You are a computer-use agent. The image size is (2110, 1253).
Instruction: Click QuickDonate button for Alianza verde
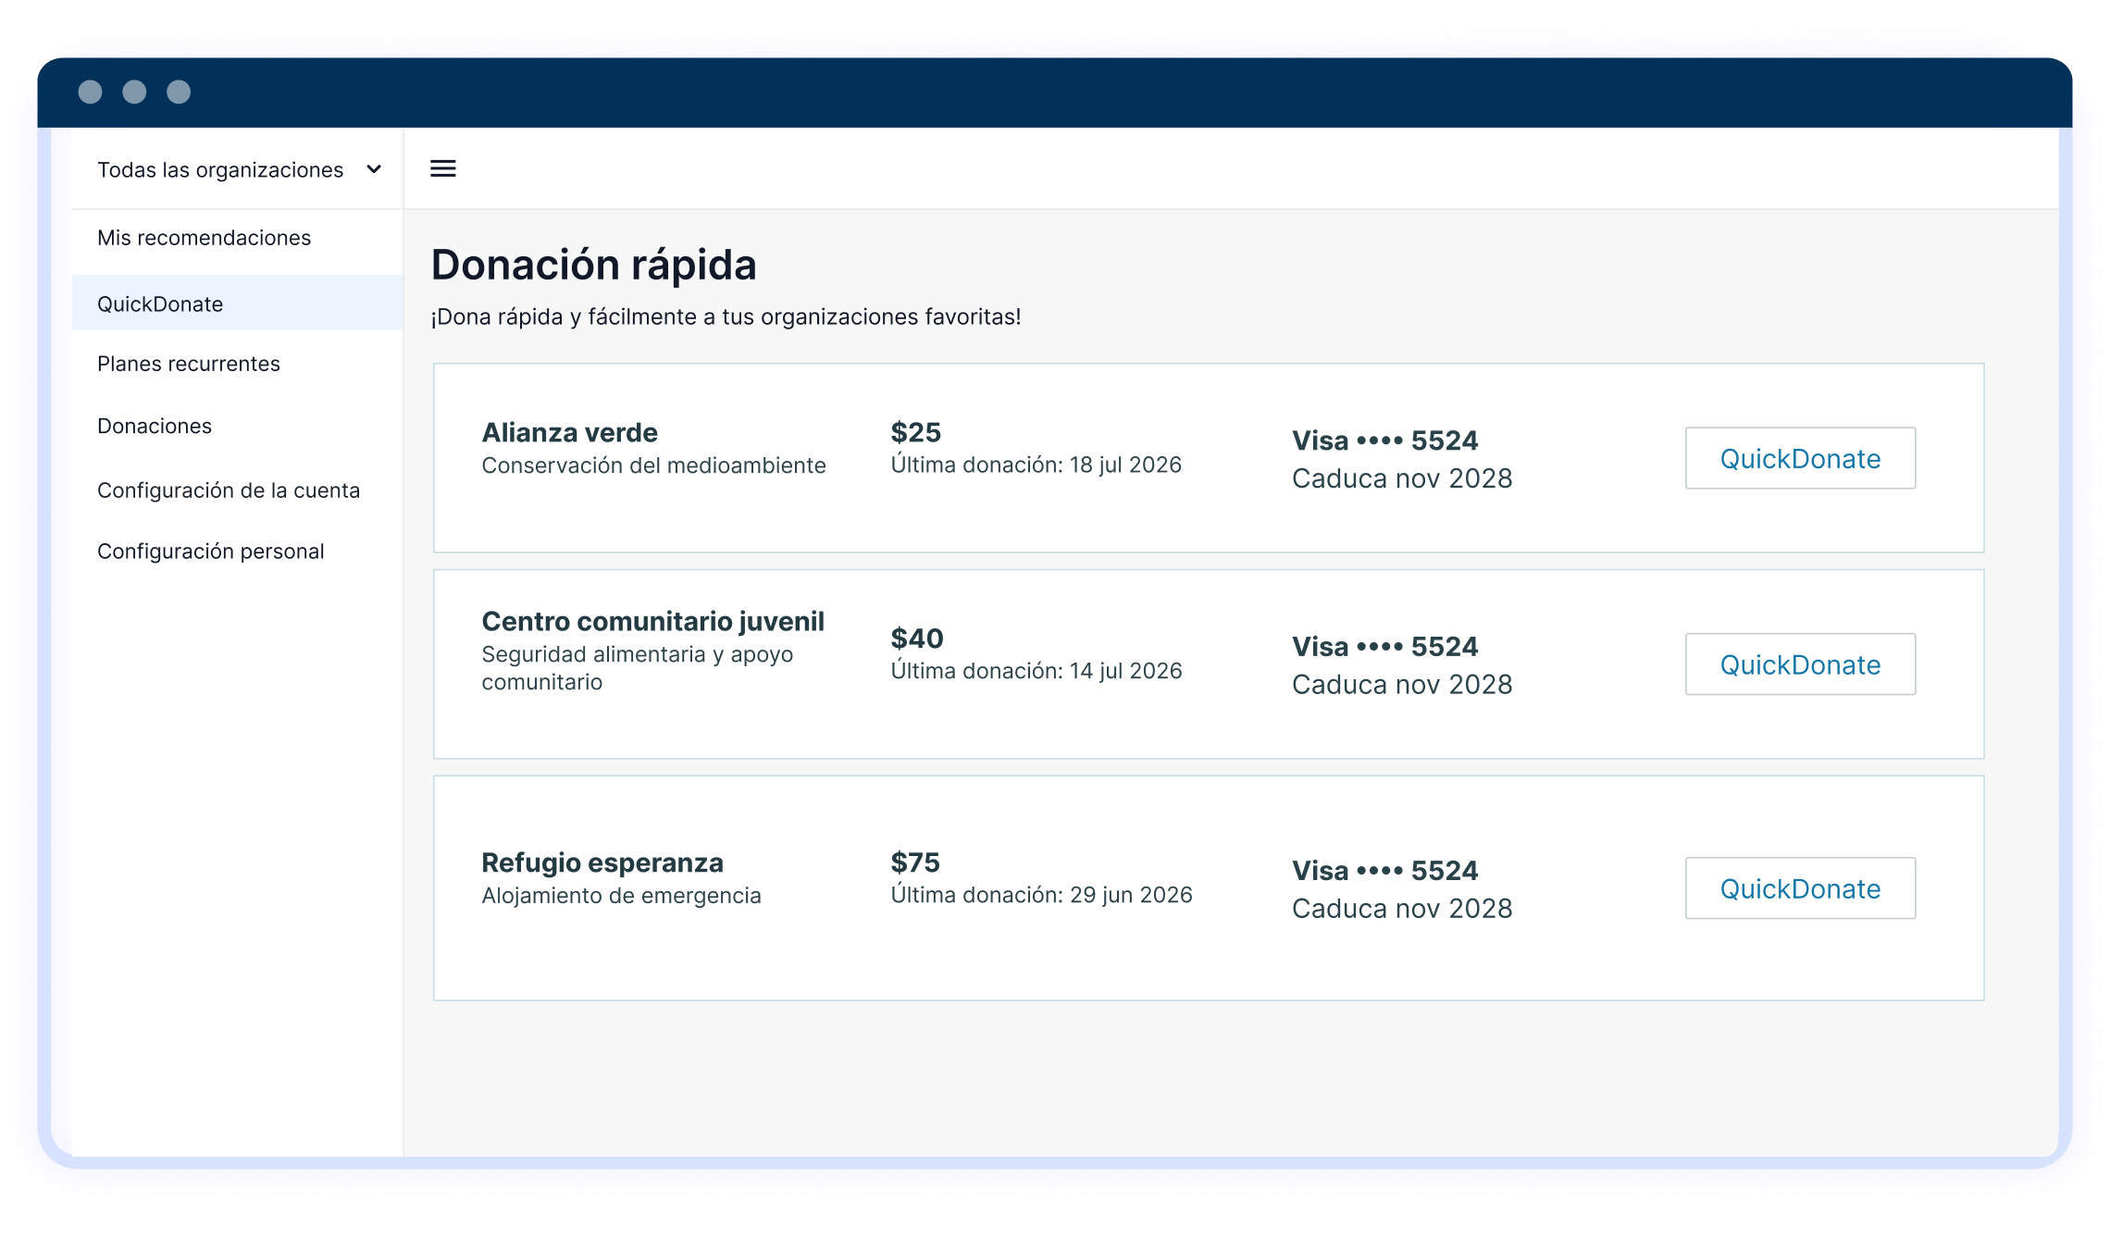(1800, 458)
